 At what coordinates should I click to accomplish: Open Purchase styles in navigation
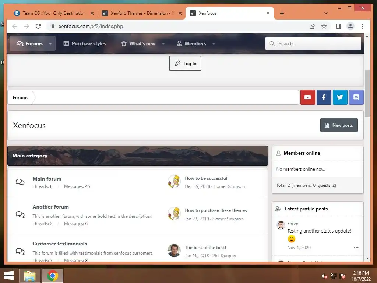tap(85, 43)
